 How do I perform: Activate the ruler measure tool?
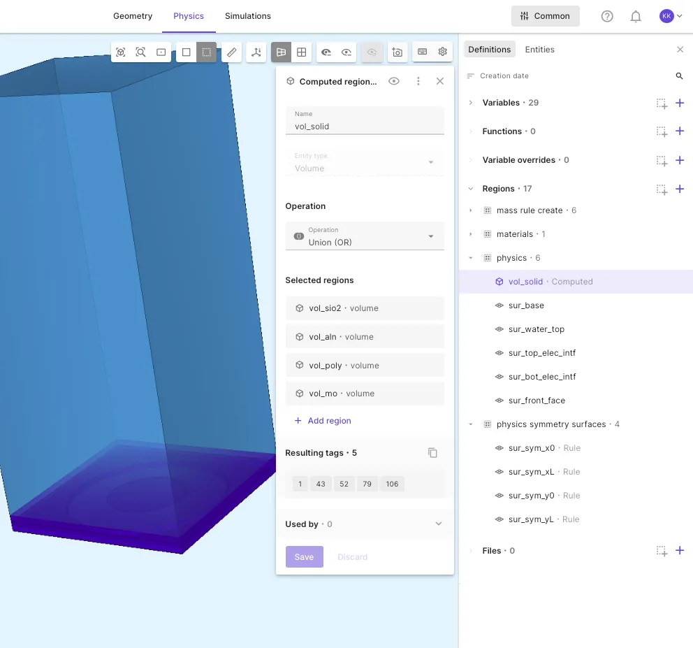click(232, 52)
